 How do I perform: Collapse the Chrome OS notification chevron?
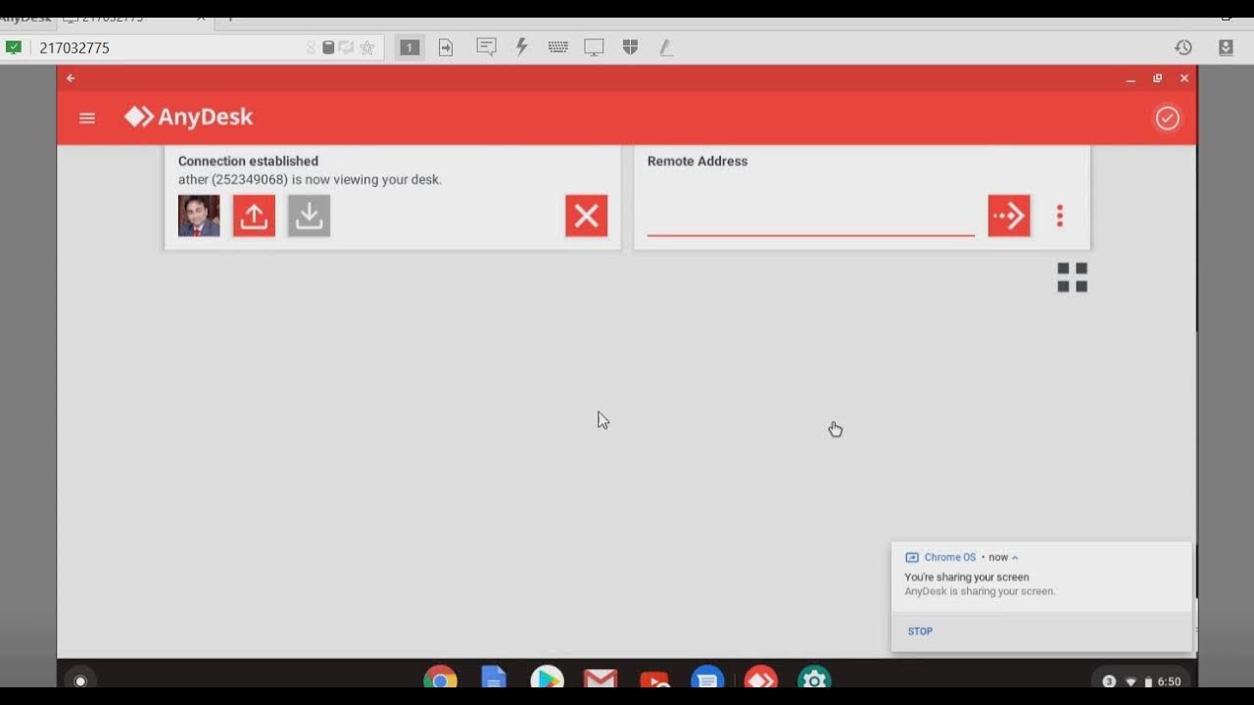click(1016, 556)
